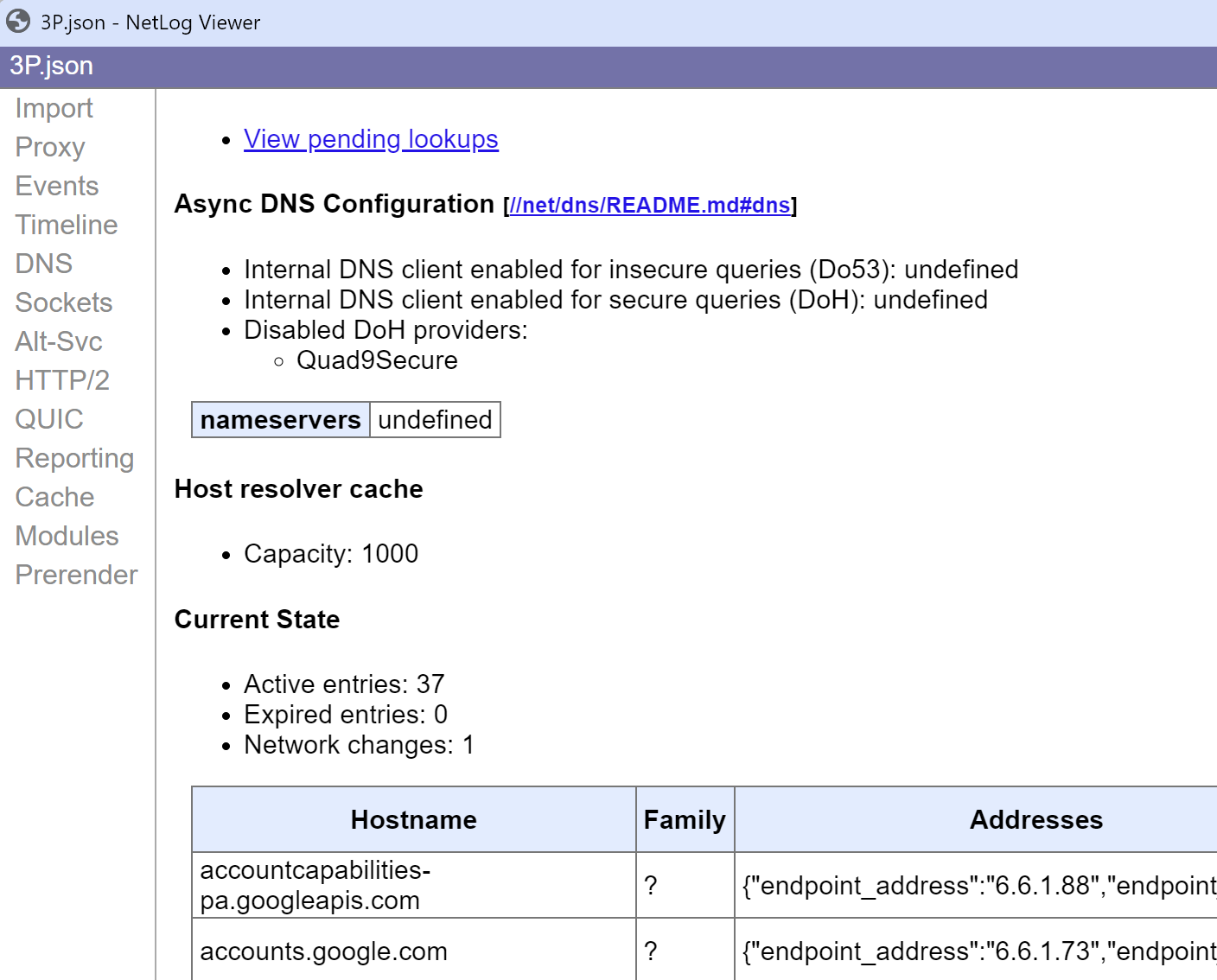Switch to Alt-Svc tab
Screen dimensions: 1217x980
[59, 341]
